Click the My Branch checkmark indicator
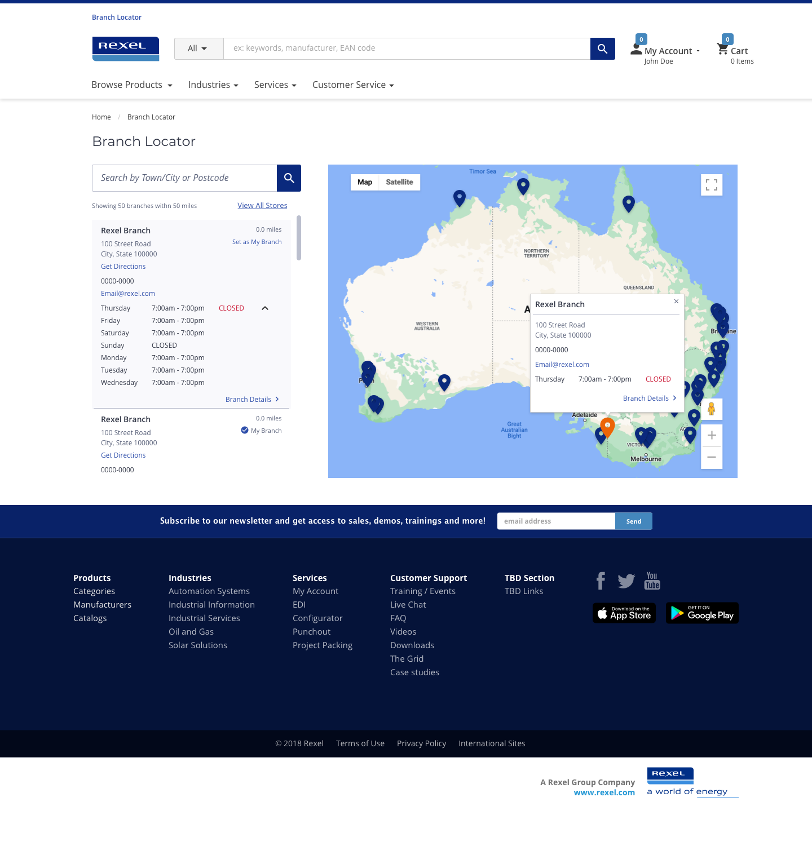The height and width of the screenshot is (846, 812). click(245, 431)
